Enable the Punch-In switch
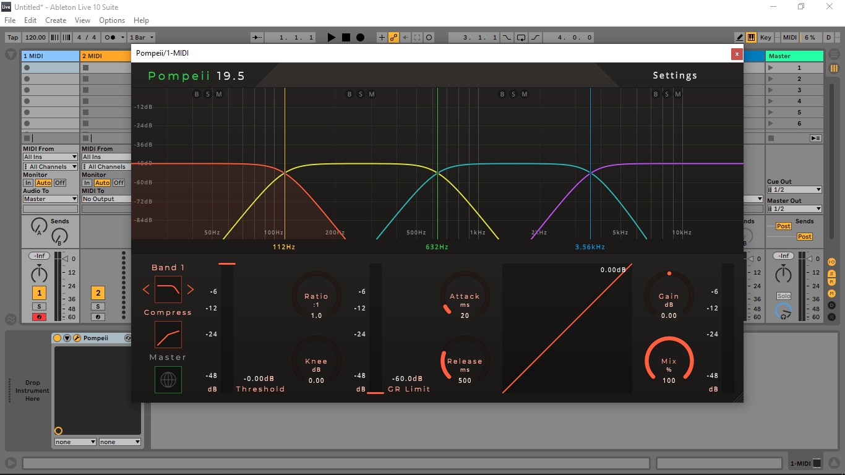Viewport: 845px width, 475px height. coord(507,37)
